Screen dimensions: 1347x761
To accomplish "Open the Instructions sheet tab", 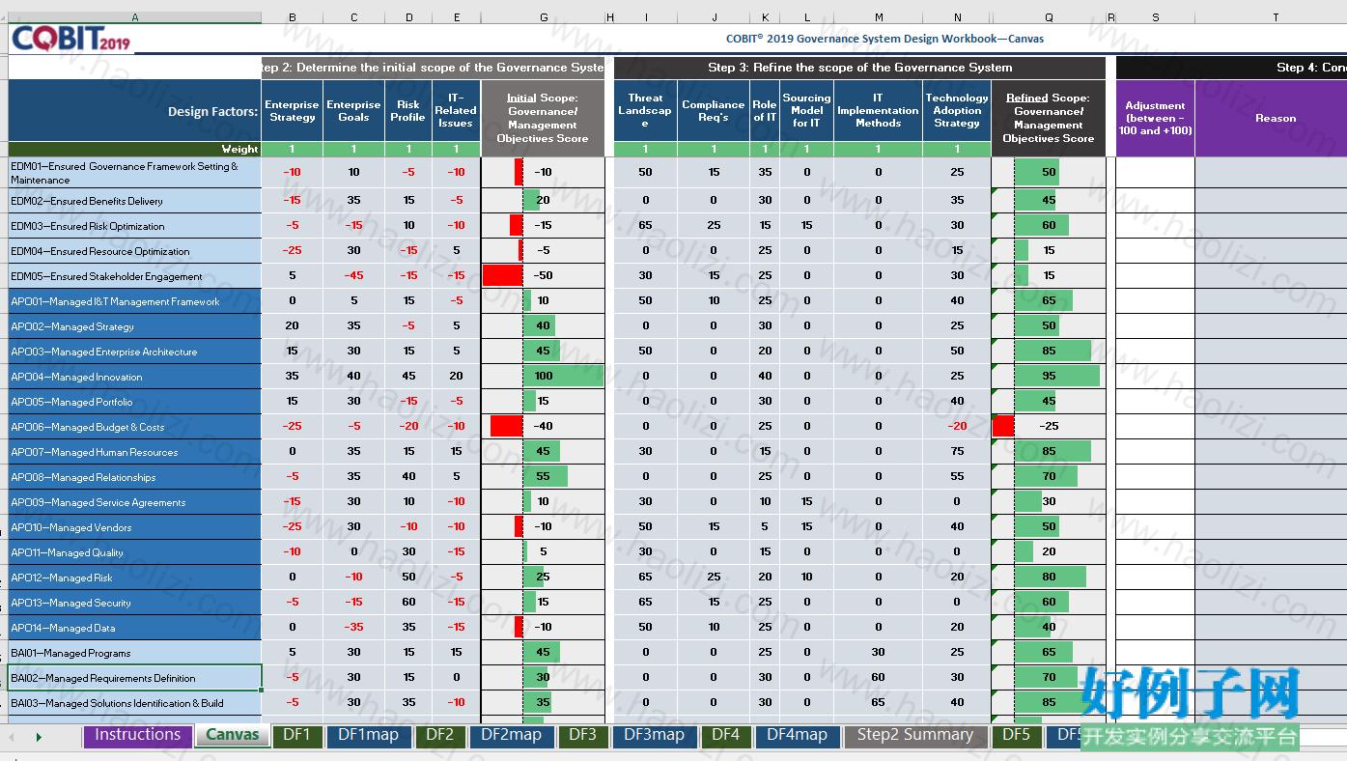I will coord(138,735).
